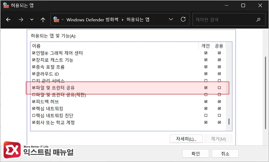The image size is (269, 162).
Task: Click the overflow double-chevron in the address bar
Action: (x=62, y=20)
